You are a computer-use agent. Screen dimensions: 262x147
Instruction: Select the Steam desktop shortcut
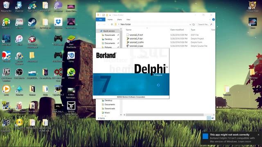[32, 23]
